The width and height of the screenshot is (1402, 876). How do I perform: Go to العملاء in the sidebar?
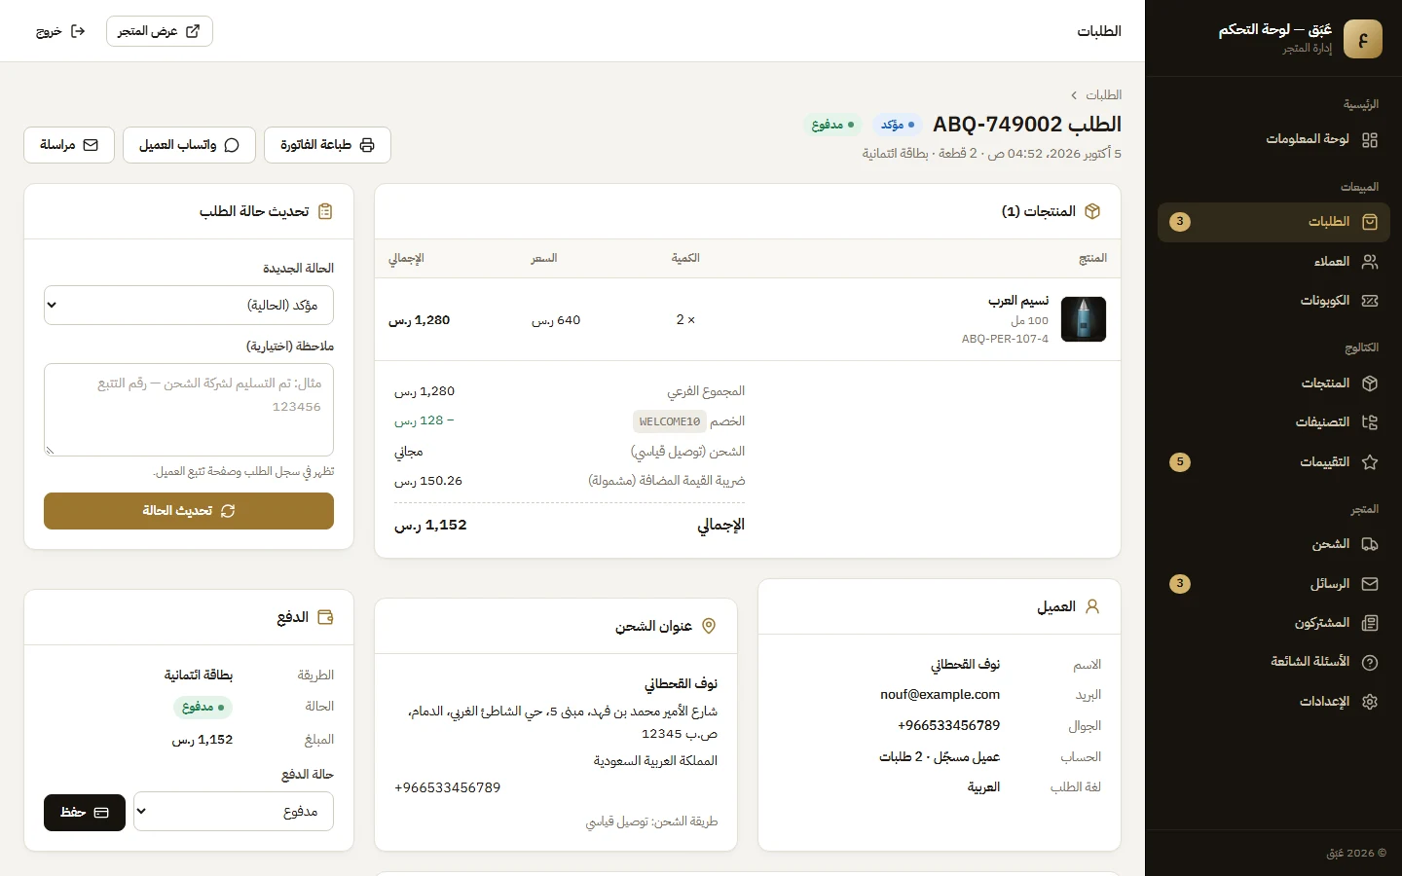click(1273, 262)
